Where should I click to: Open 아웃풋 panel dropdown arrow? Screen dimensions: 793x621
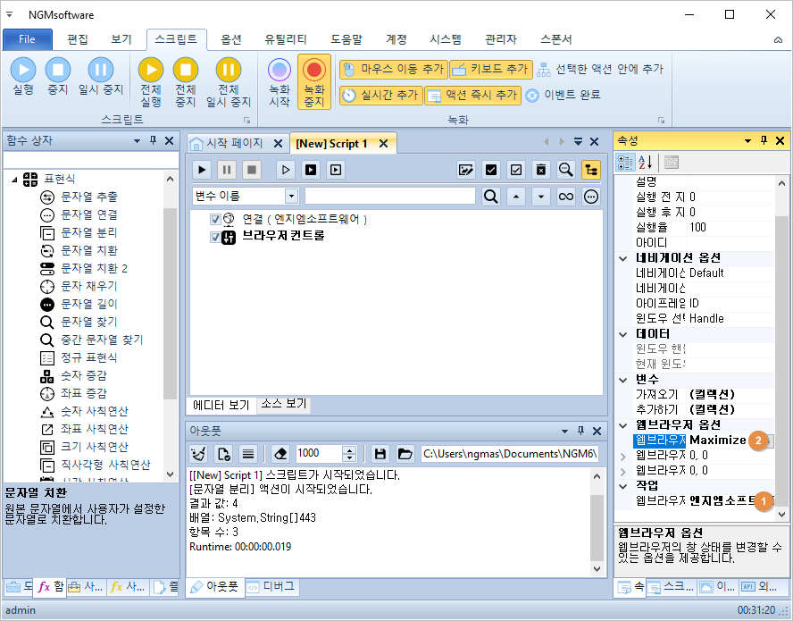pos(564,432)
